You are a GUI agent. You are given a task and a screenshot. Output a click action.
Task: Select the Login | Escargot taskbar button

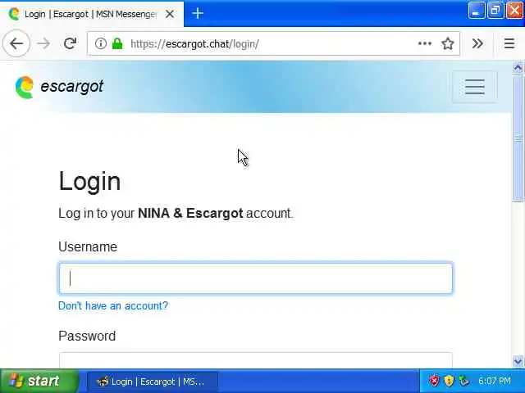click(153, 382)
